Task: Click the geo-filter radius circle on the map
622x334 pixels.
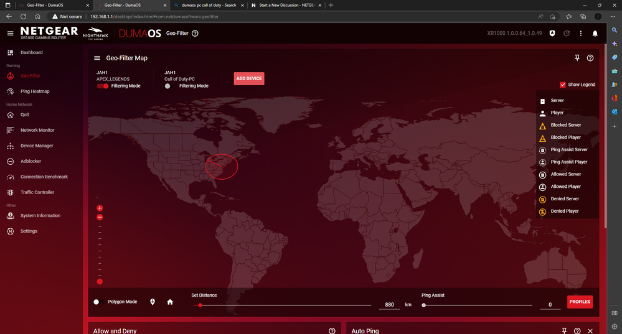Action: point(222,167)
